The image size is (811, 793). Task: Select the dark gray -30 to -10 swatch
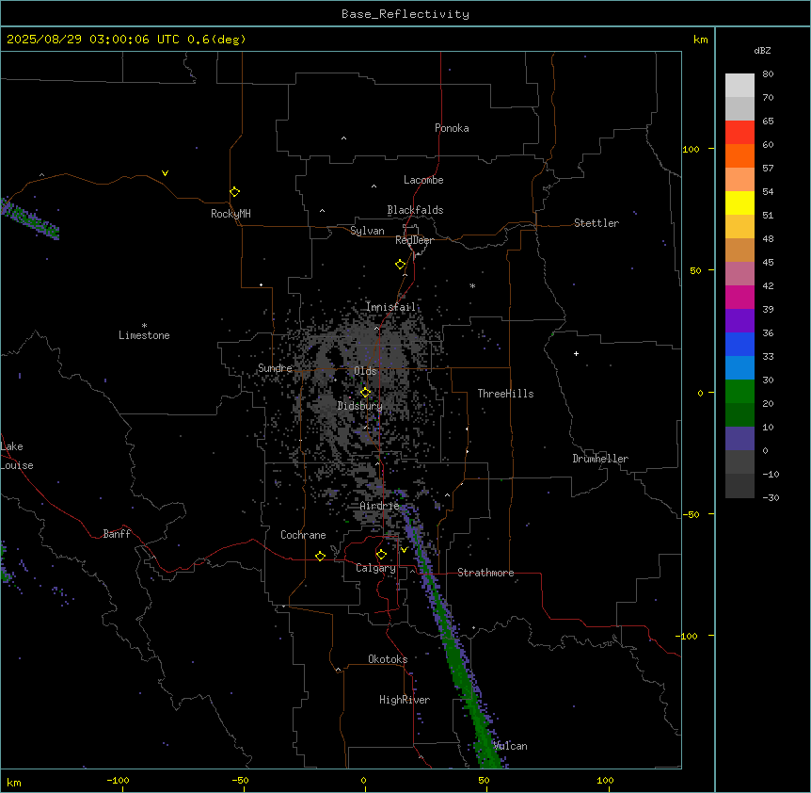(x=739, y=486)
